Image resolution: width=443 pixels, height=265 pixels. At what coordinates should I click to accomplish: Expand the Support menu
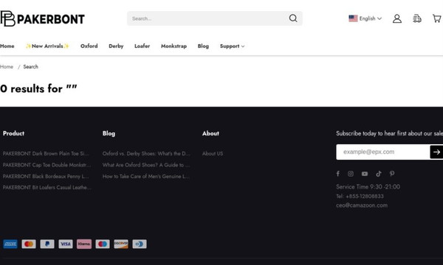(232, 46)
